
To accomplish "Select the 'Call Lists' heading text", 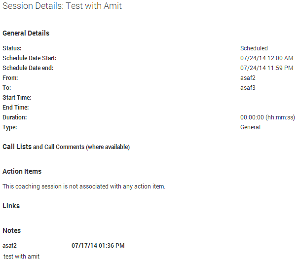I will pyautogui.click(x=17, y=147).
